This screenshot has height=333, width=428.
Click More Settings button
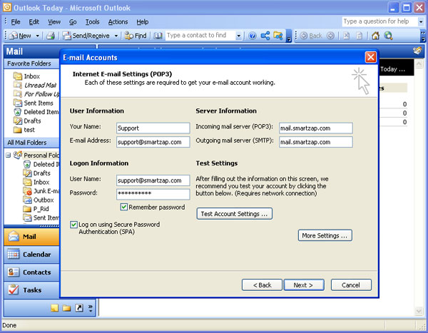(x=325, y=235)
